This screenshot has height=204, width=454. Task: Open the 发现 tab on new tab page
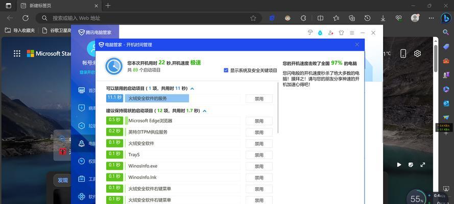[x=62, y=181]
